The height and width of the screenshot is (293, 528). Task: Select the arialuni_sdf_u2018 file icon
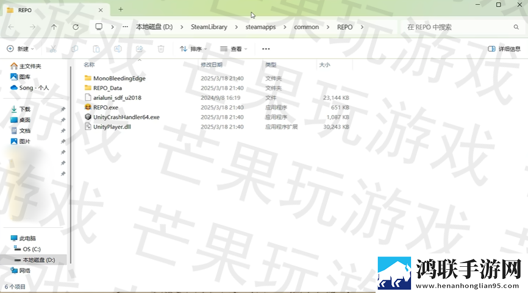tap(88, 97)
